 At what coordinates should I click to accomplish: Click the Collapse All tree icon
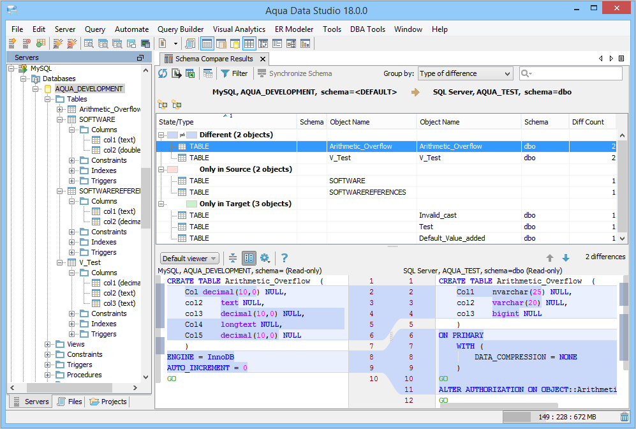[177, 105]
